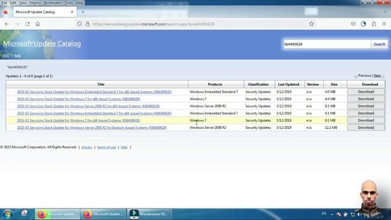
Task: Download Embedded Standard 7 x64 update
Action: 366,113
